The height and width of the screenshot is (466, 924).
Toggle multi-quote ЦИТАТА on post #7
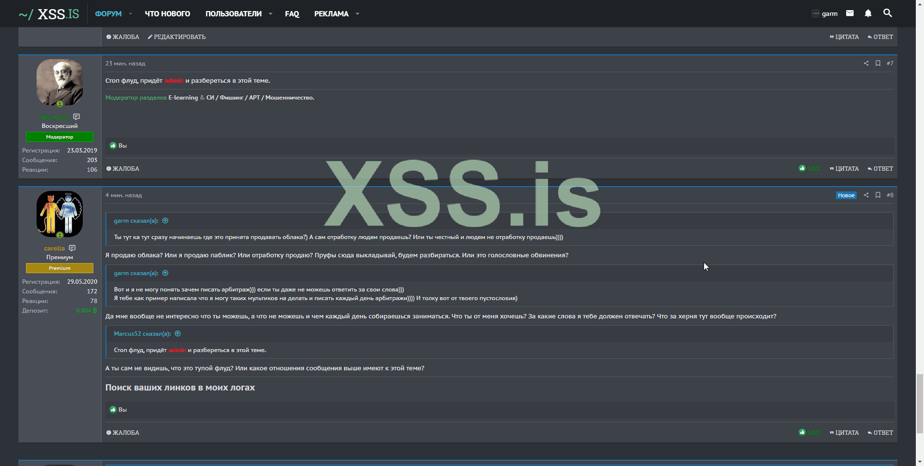pos(844,169)
